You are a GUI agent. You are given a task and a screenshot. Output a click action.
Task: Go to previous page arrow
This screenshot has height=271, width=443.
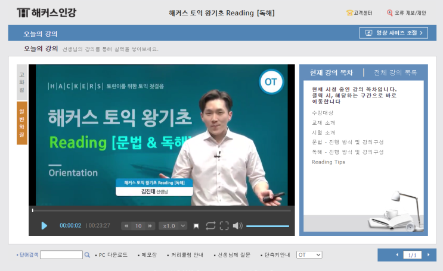(x=397, y=255)
